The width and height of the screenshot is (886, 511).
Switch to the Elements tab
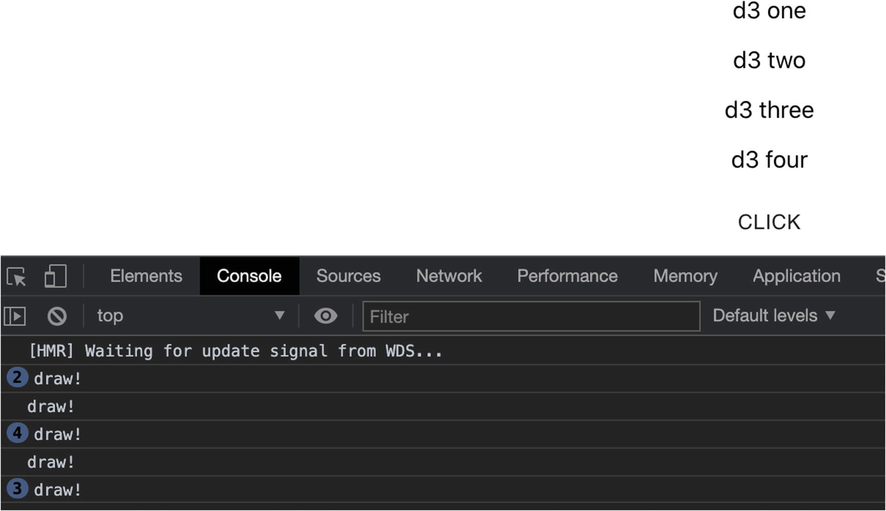pyautogui.click(x=146, y=276)
